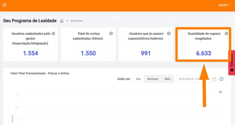Go to home via breadcrumb house icon
Screen dimensions: 235x125
[61, 21]
